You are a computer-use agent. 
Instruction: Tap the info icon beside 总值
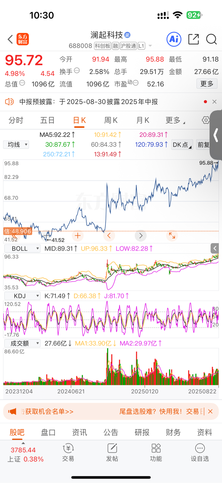click(22, 83)
